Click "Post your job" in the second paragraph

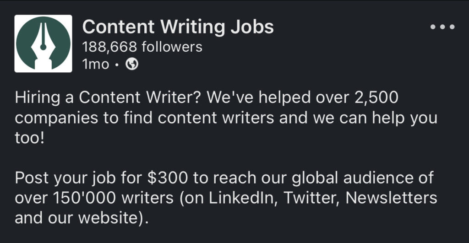(x=65, y=178)
